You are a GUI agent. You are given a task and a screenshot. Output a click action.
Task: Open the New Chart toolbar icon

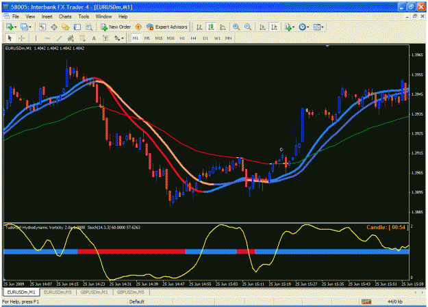(x=10, y=27)
